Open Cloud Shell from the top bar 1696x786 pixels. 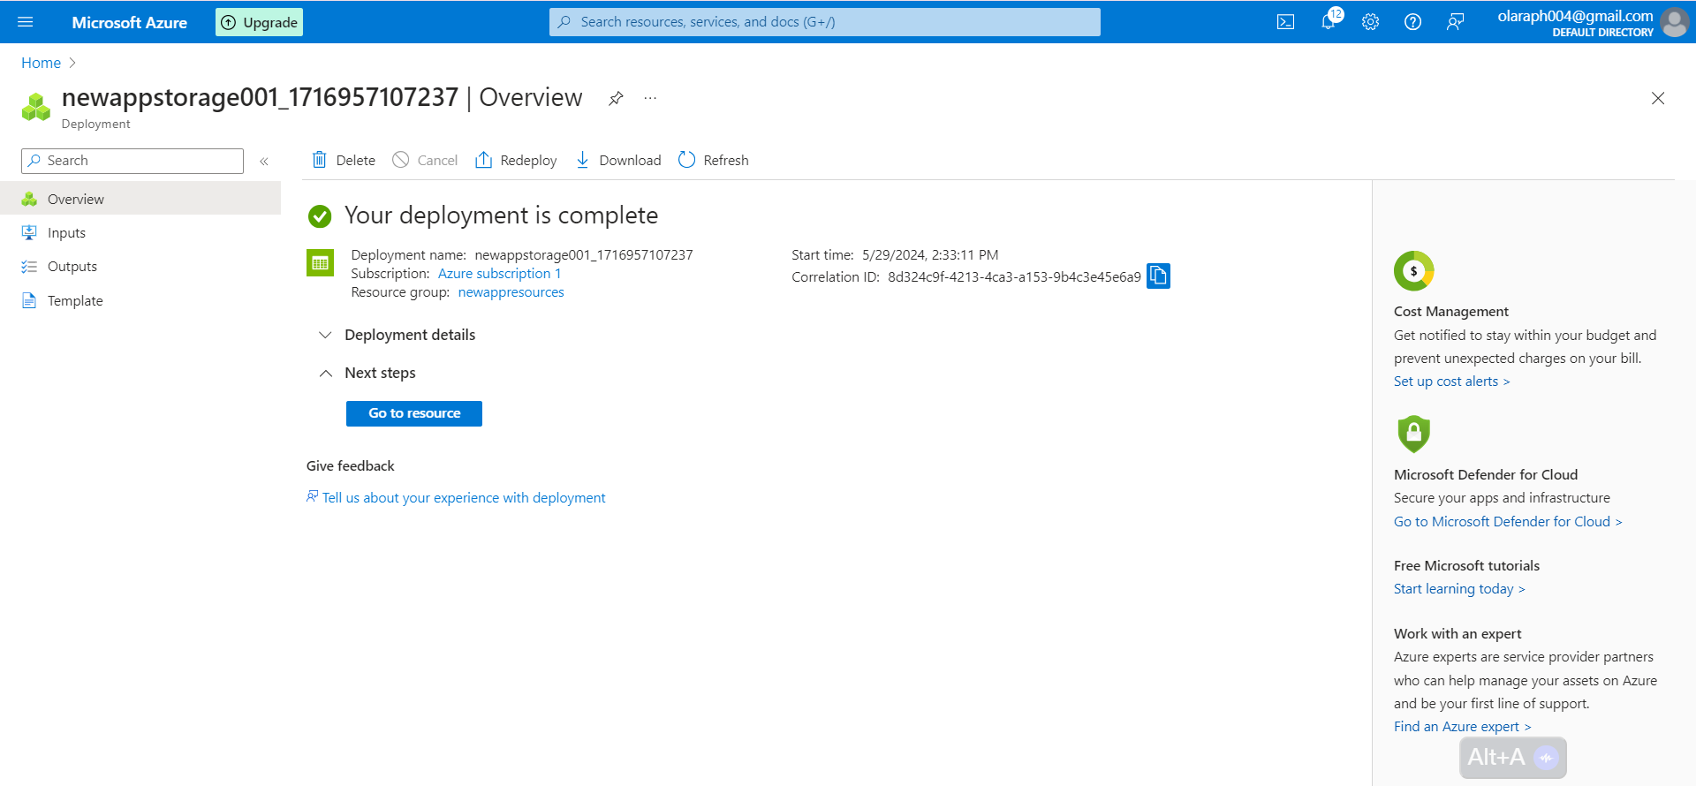(x=1285, y=22)
